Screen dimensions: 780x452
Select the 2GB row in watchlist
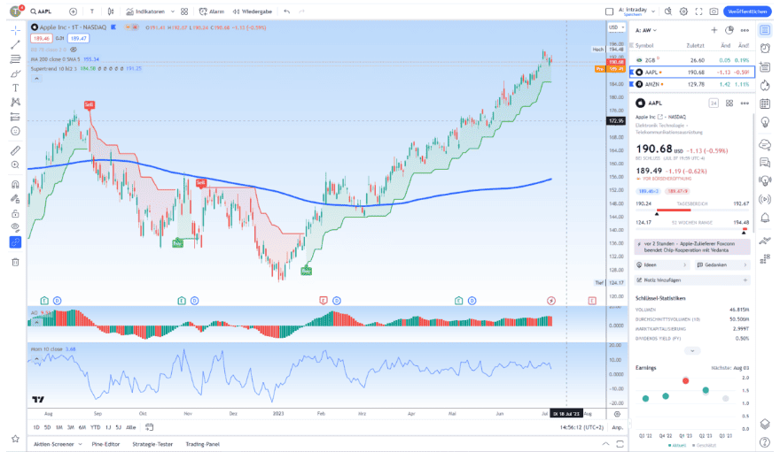[x=692, y=60]
